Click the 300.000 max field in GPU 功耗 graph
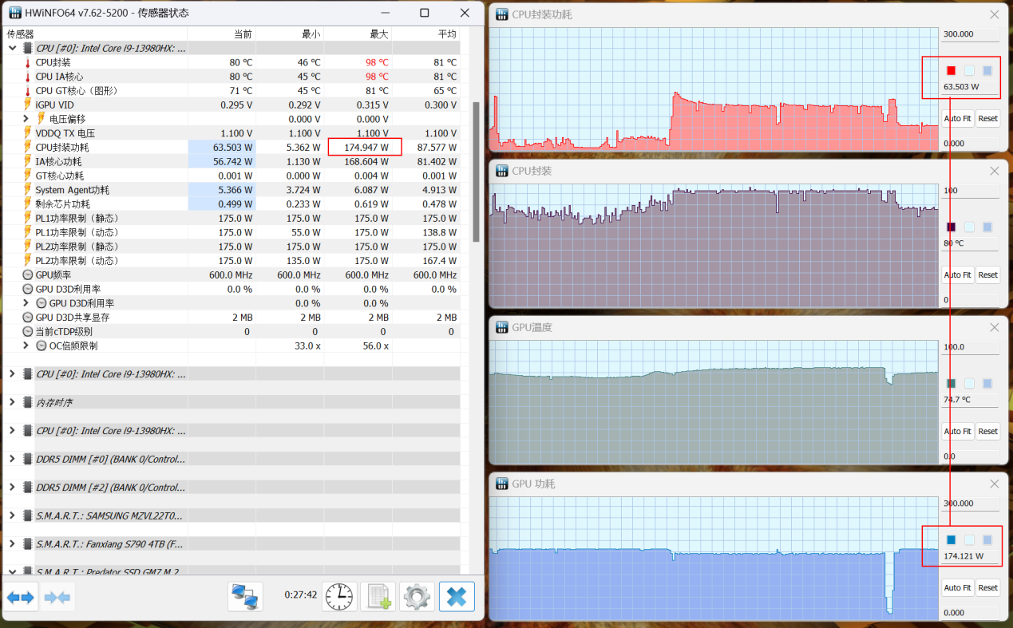Image resolution: width=1013 pixels, height=628 pixels. (969, 504)
